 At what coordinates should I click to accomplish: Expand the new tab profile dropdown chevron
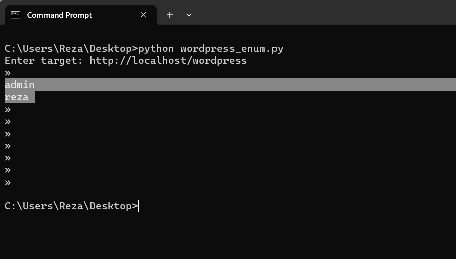click(x=189, y=15)
